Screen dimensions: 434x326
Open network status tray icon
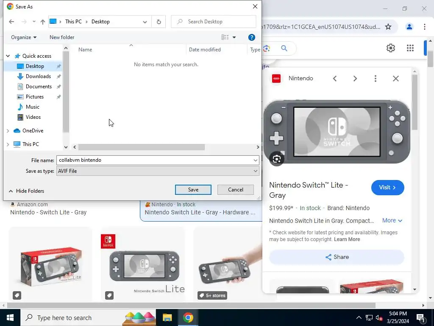[x=369, y=318]
